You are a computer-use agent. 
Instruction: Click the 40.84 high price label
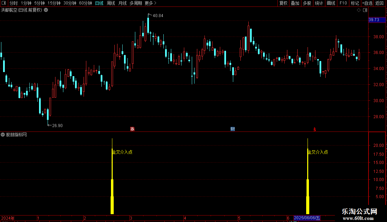(158, 15)
